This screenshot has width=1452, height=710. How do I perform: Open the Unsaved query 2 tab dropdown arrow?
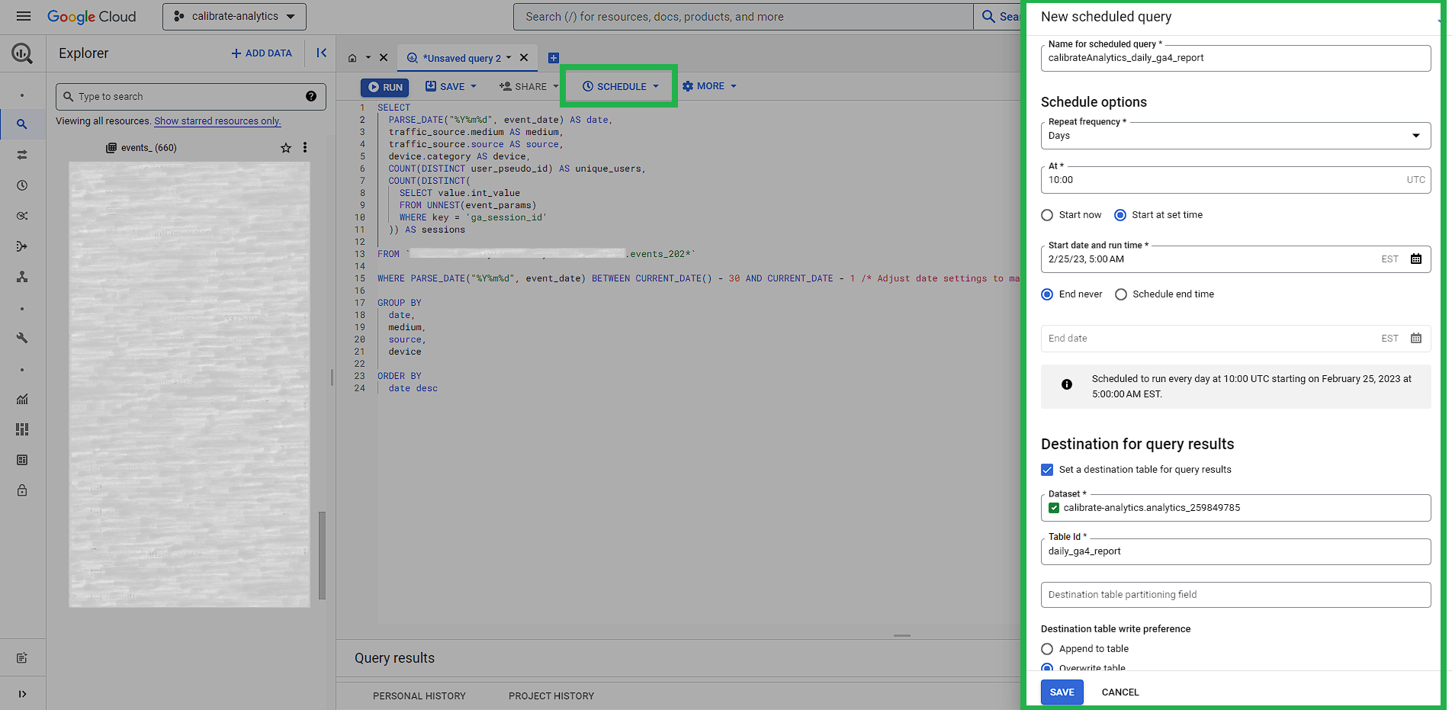509,57
